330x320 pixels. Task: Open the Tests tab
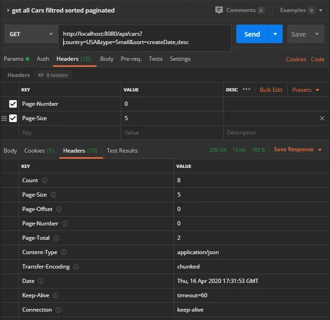click(155, 59)
